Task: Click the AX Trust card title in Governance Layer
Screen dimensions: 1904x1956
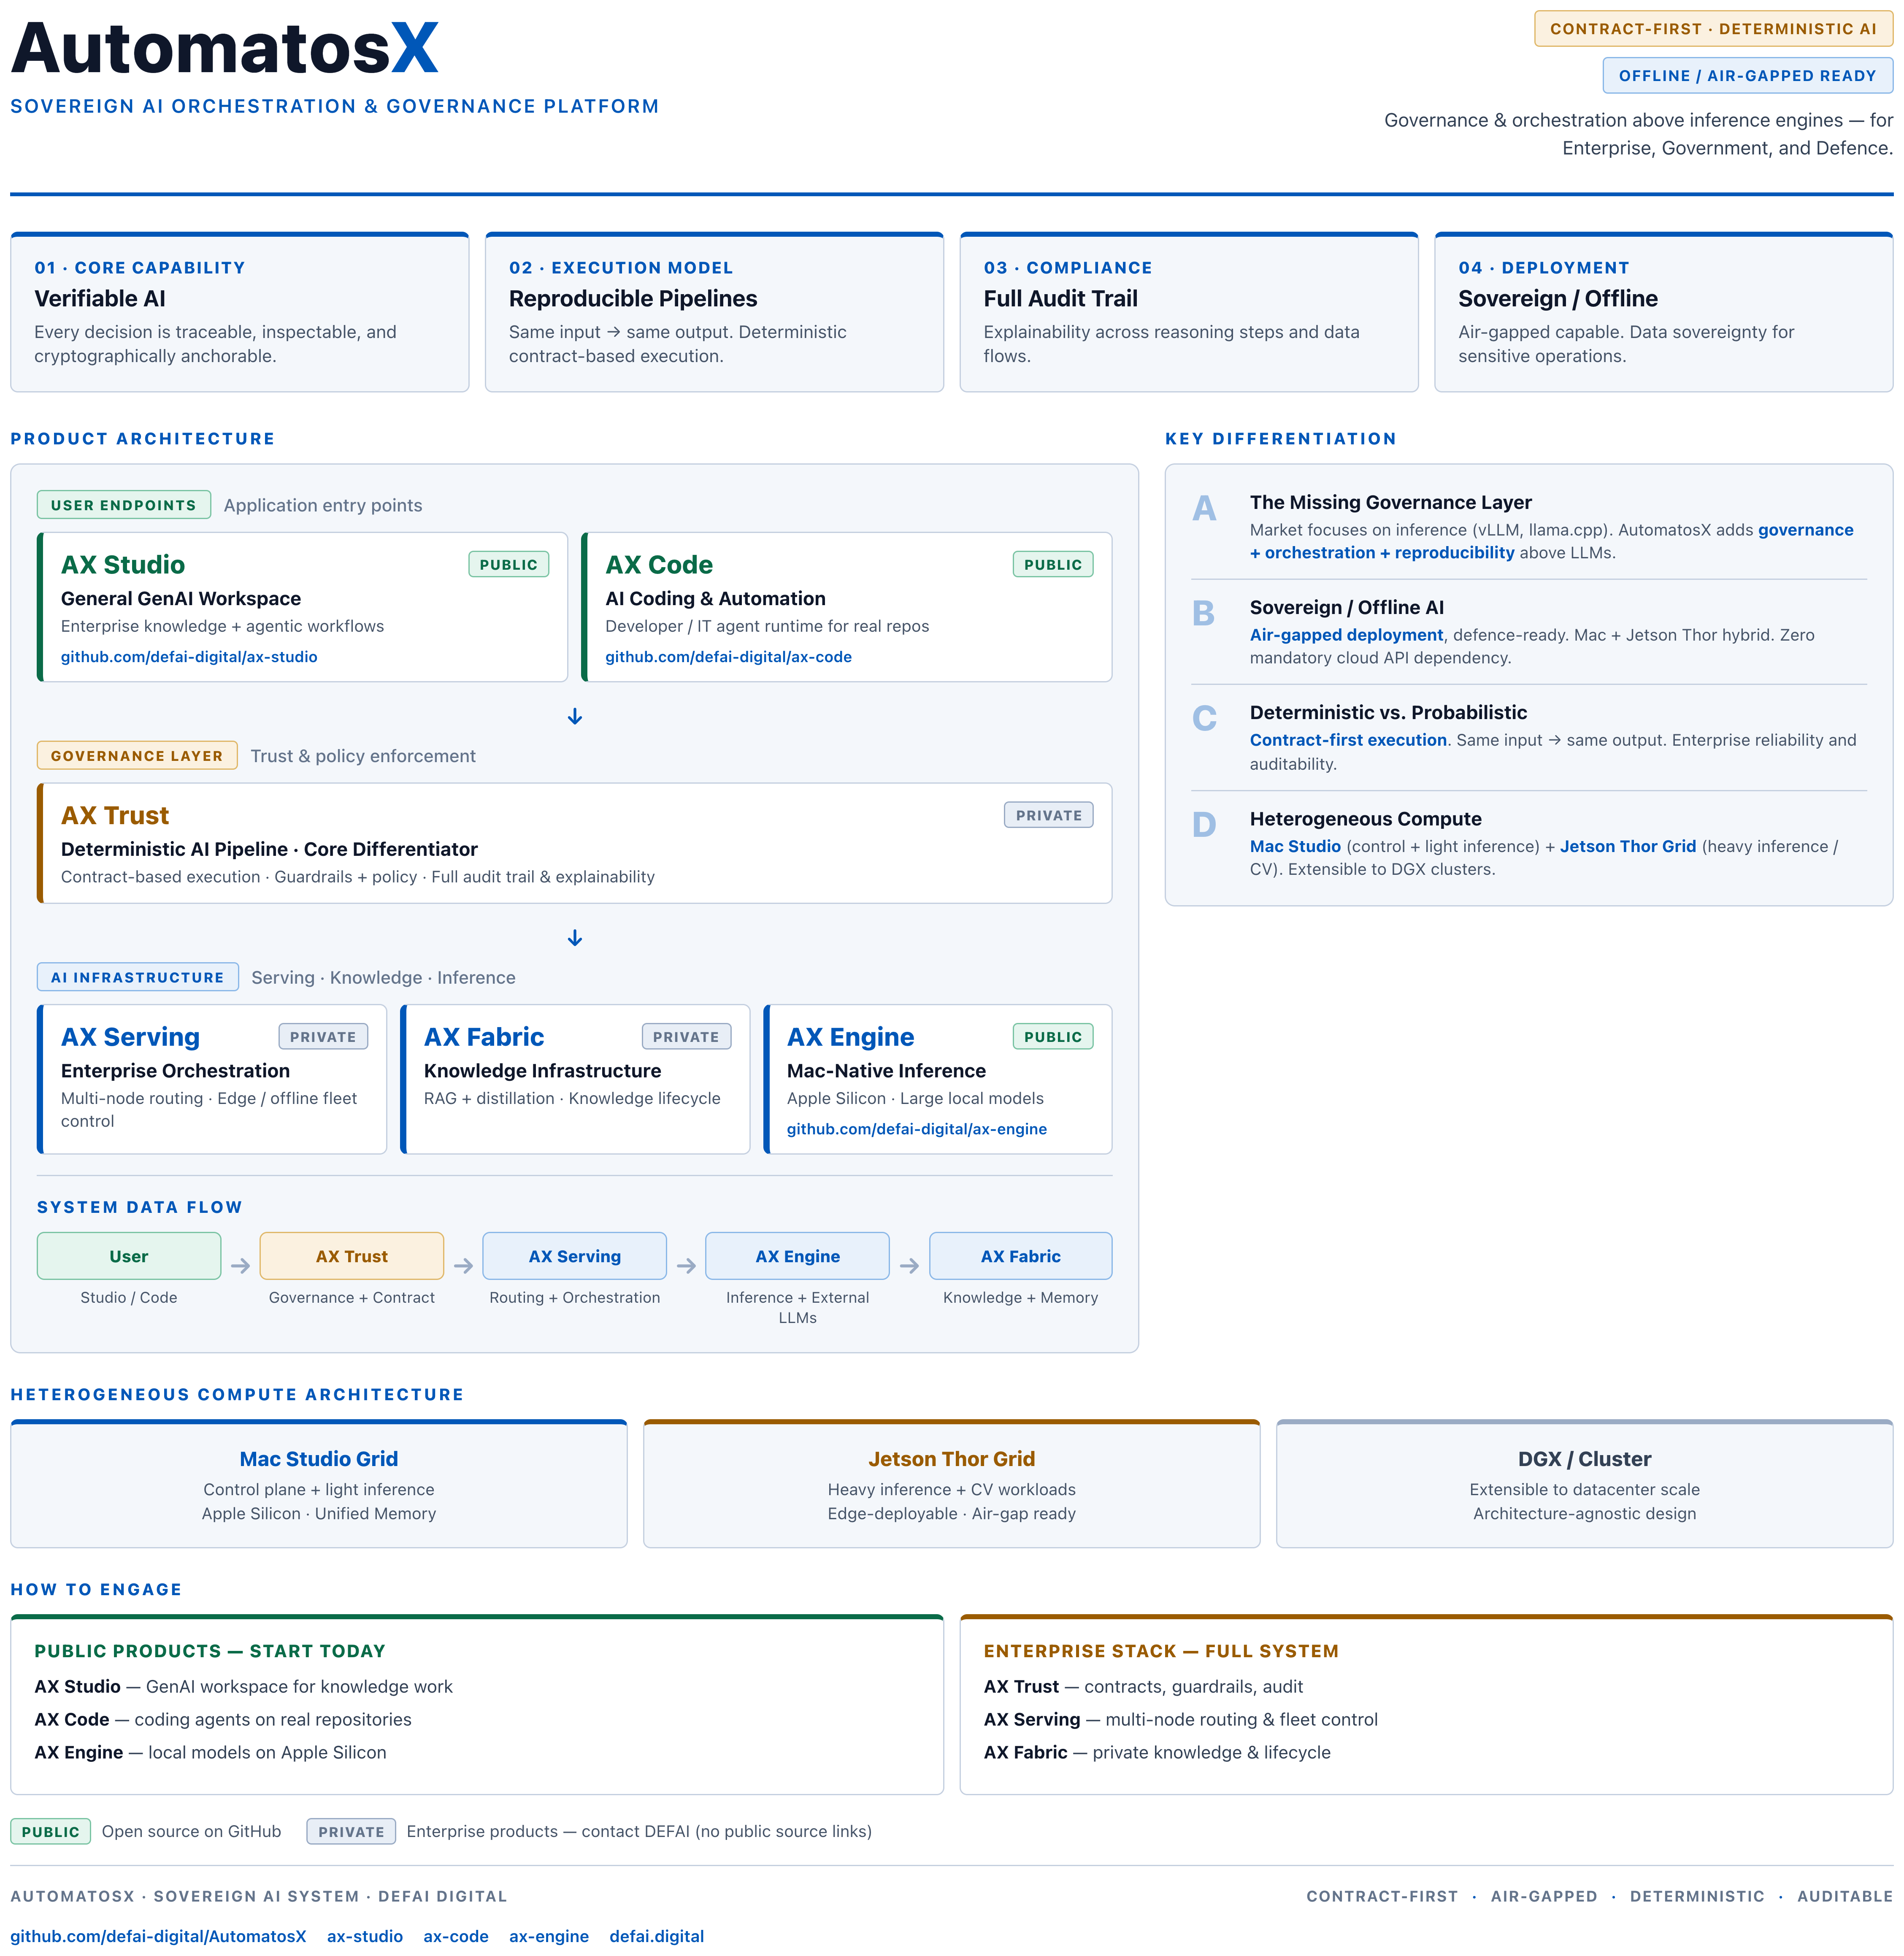Action: [115, 816]
